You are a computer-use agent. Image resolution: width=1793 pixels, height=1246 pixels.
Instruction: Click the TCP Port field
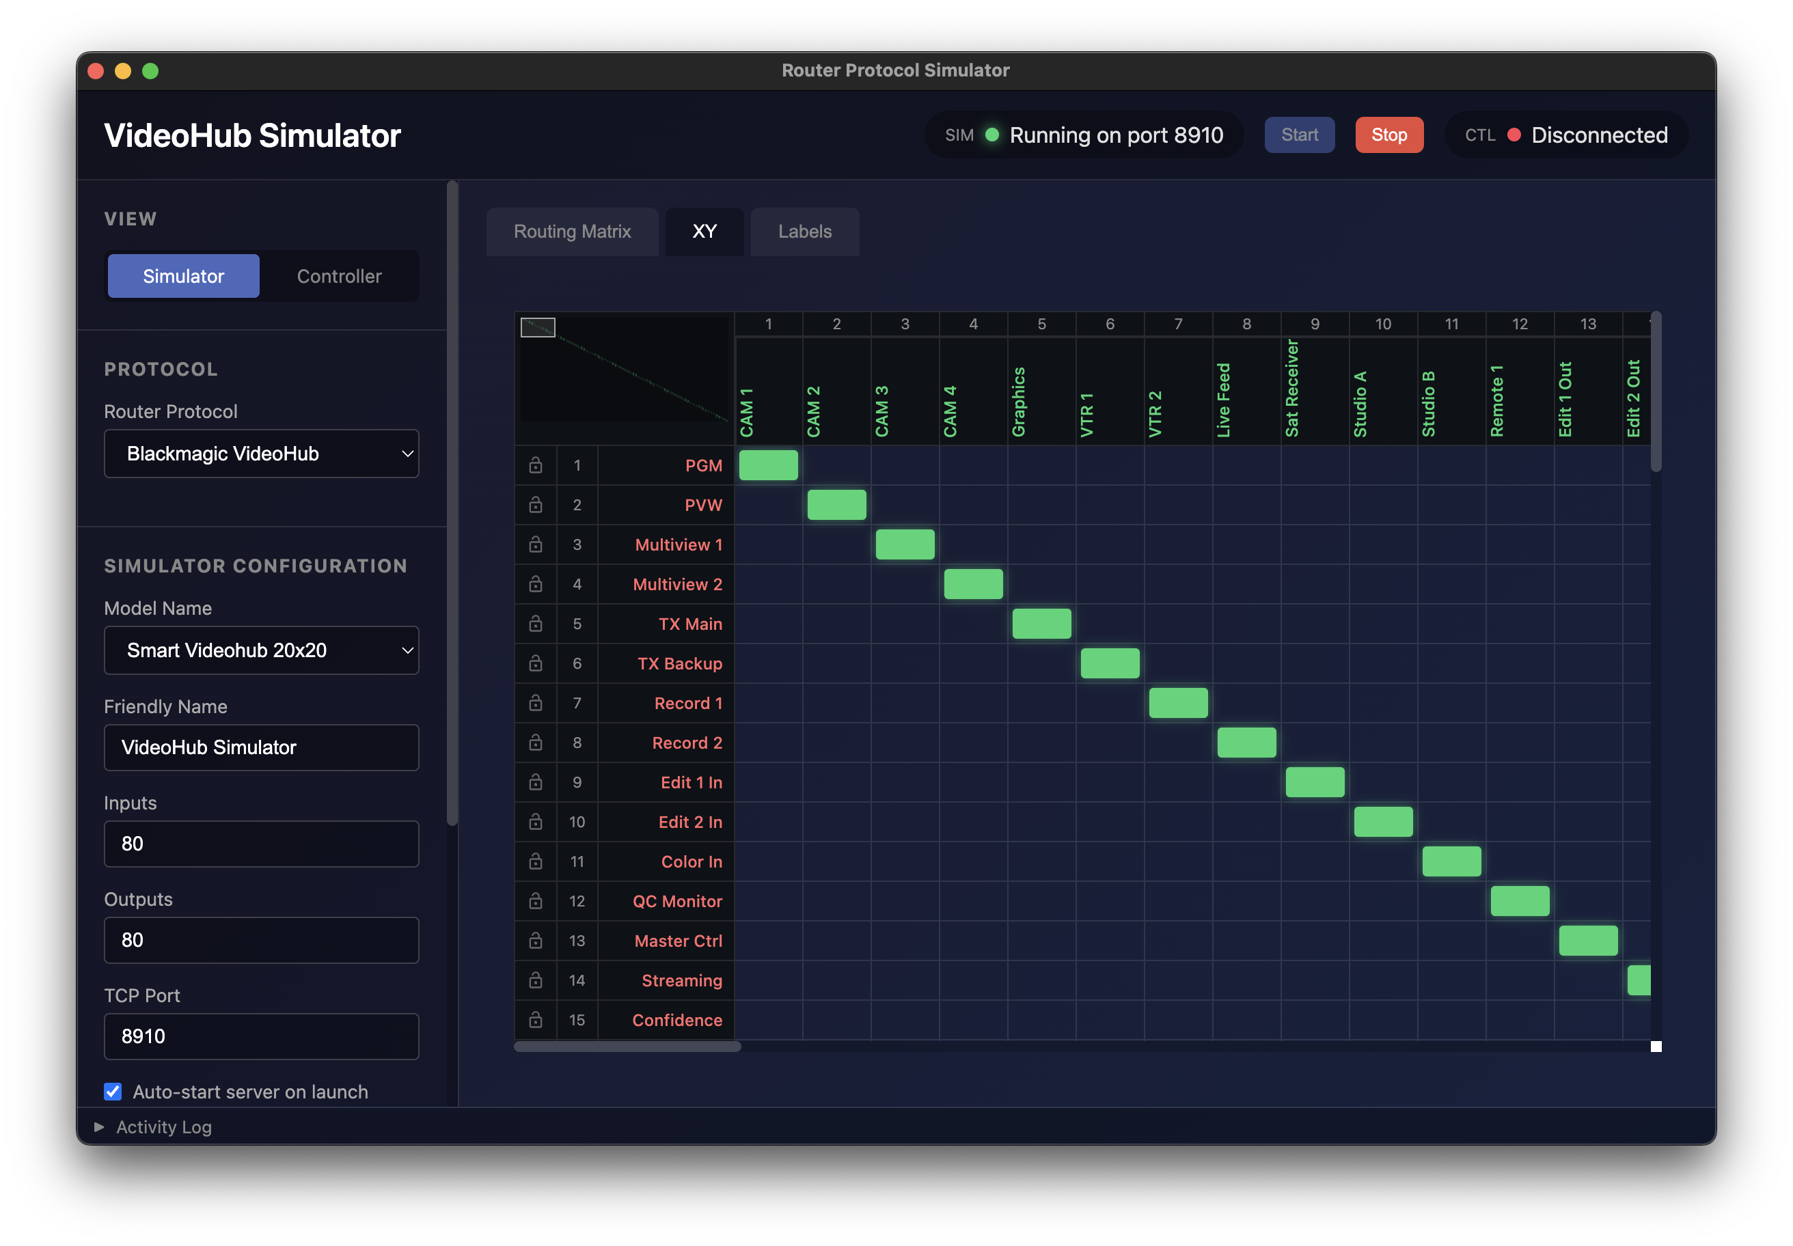pos(262,1036)
